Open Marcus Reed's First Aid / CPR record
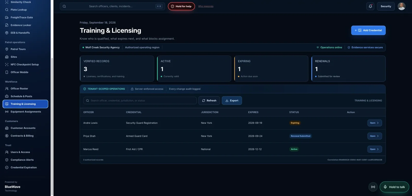412x196 pixels. coord(374,149)
